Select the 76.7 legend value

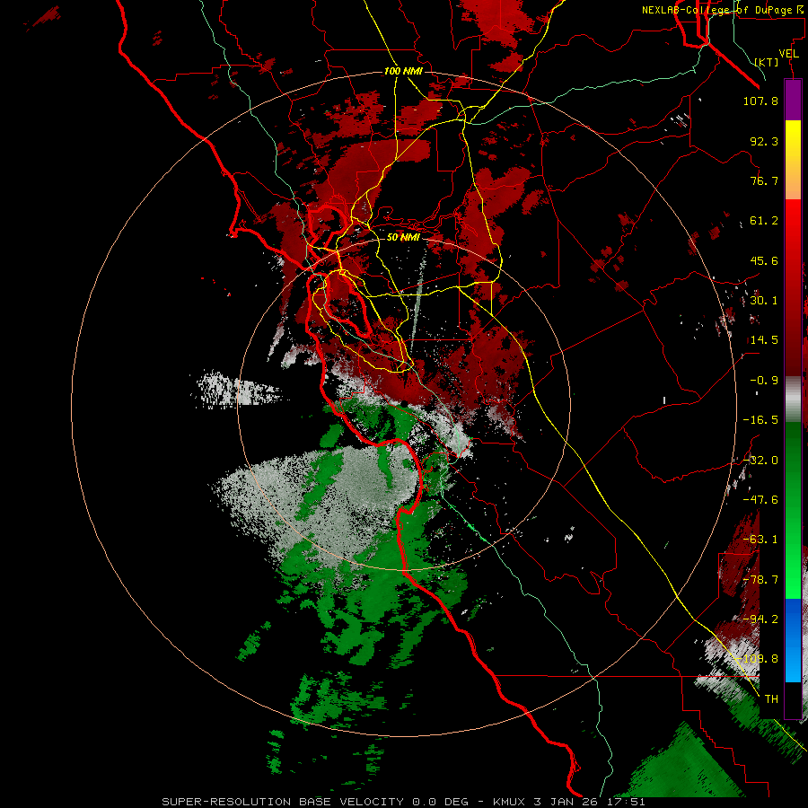pyautogui.click(x=764, y=180)
